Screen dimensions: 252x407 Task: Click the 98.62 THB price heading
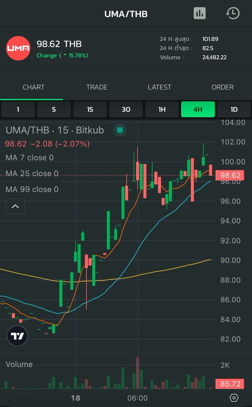[x=59, y=44]
